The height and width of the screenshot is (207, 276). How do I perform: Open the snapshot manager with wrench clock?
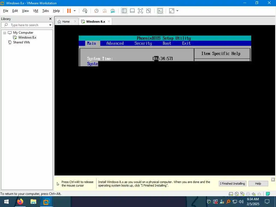(113, 11)
